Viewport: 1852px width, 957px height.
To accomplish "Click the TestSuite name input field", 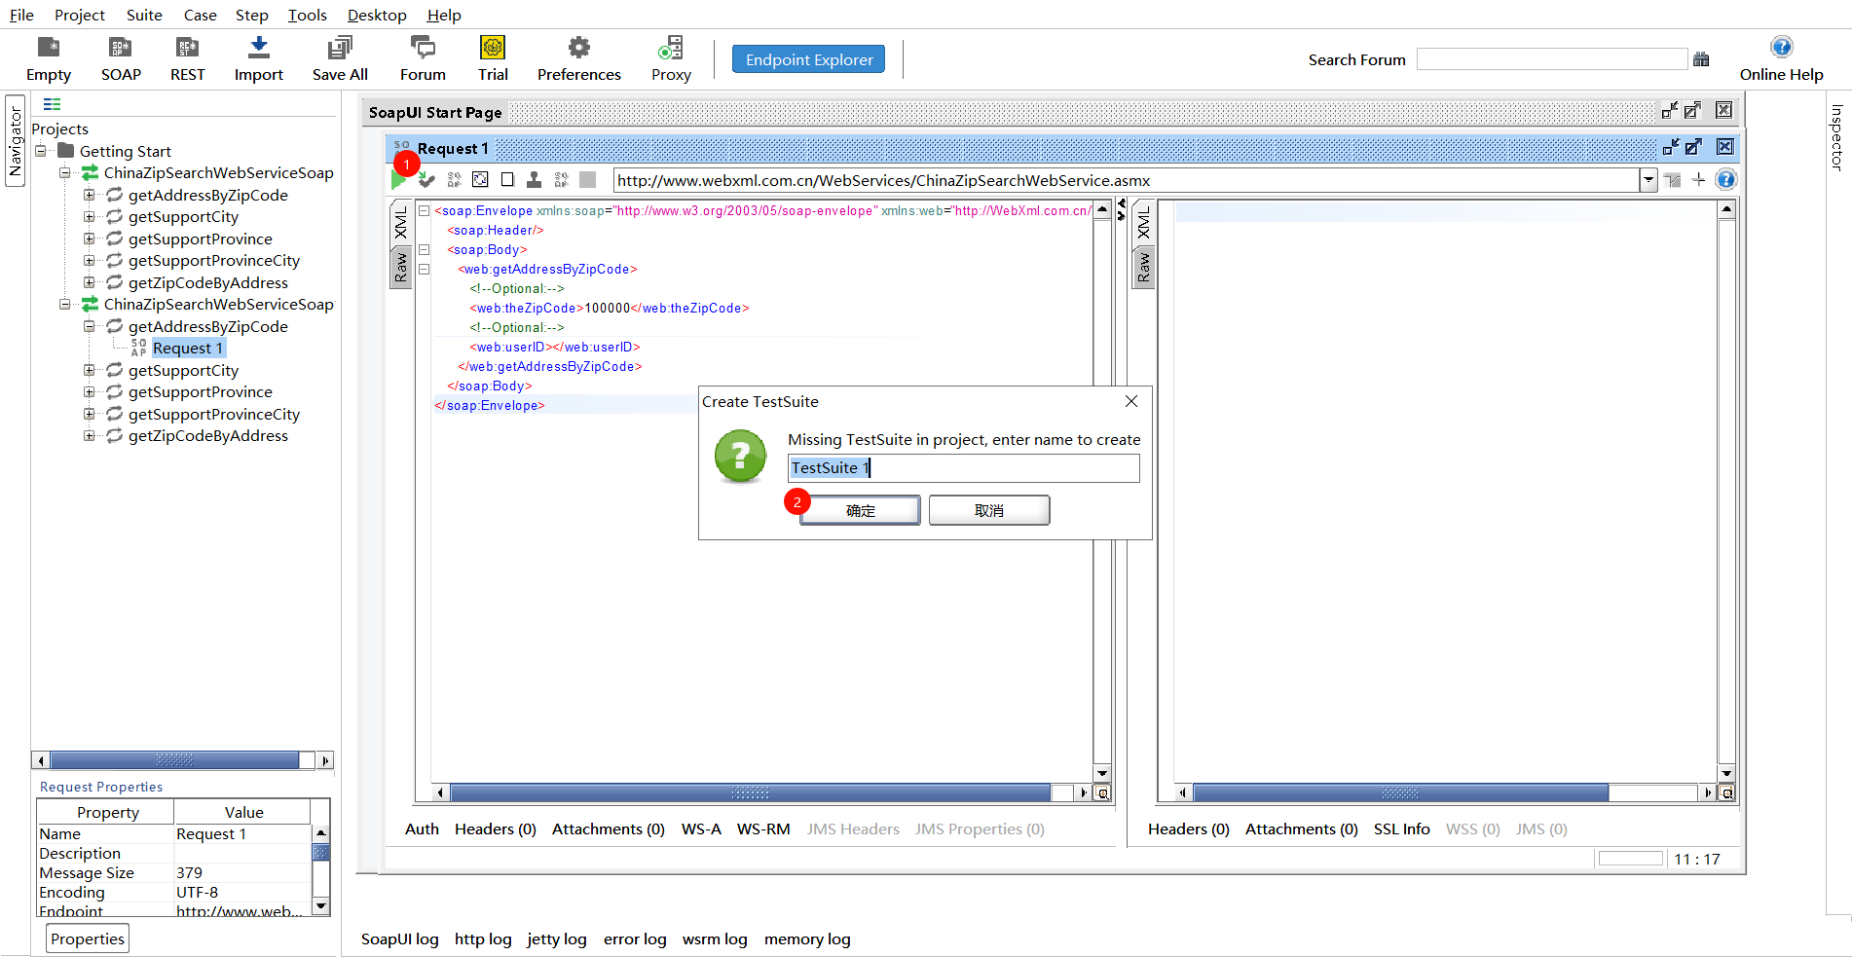I will (x=963, y=468).
